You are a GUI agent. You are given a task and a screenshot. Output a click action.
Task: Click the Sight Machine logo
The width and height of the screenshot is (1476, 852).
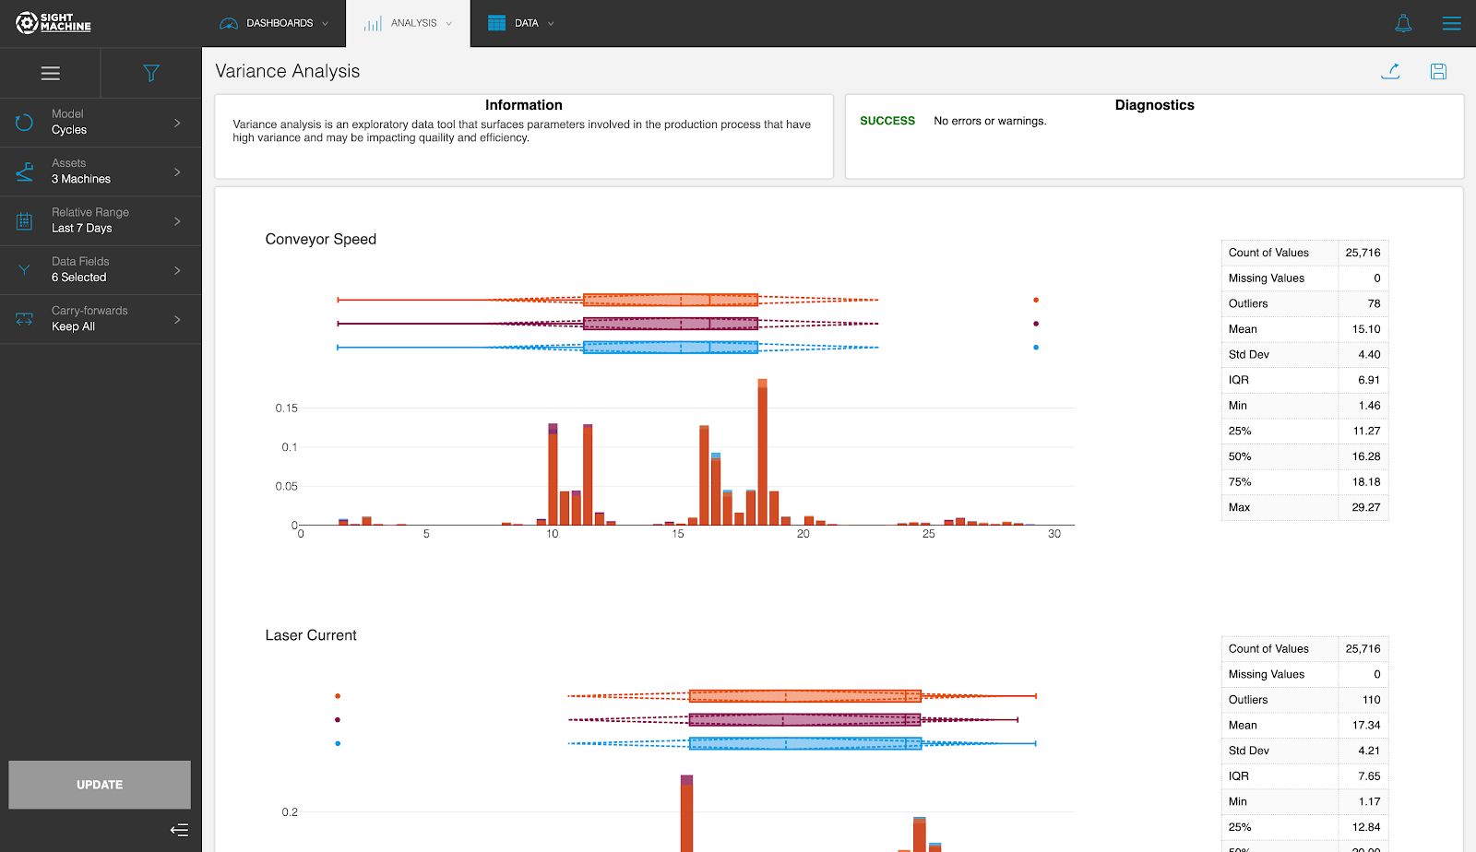(x=54, y=23)
